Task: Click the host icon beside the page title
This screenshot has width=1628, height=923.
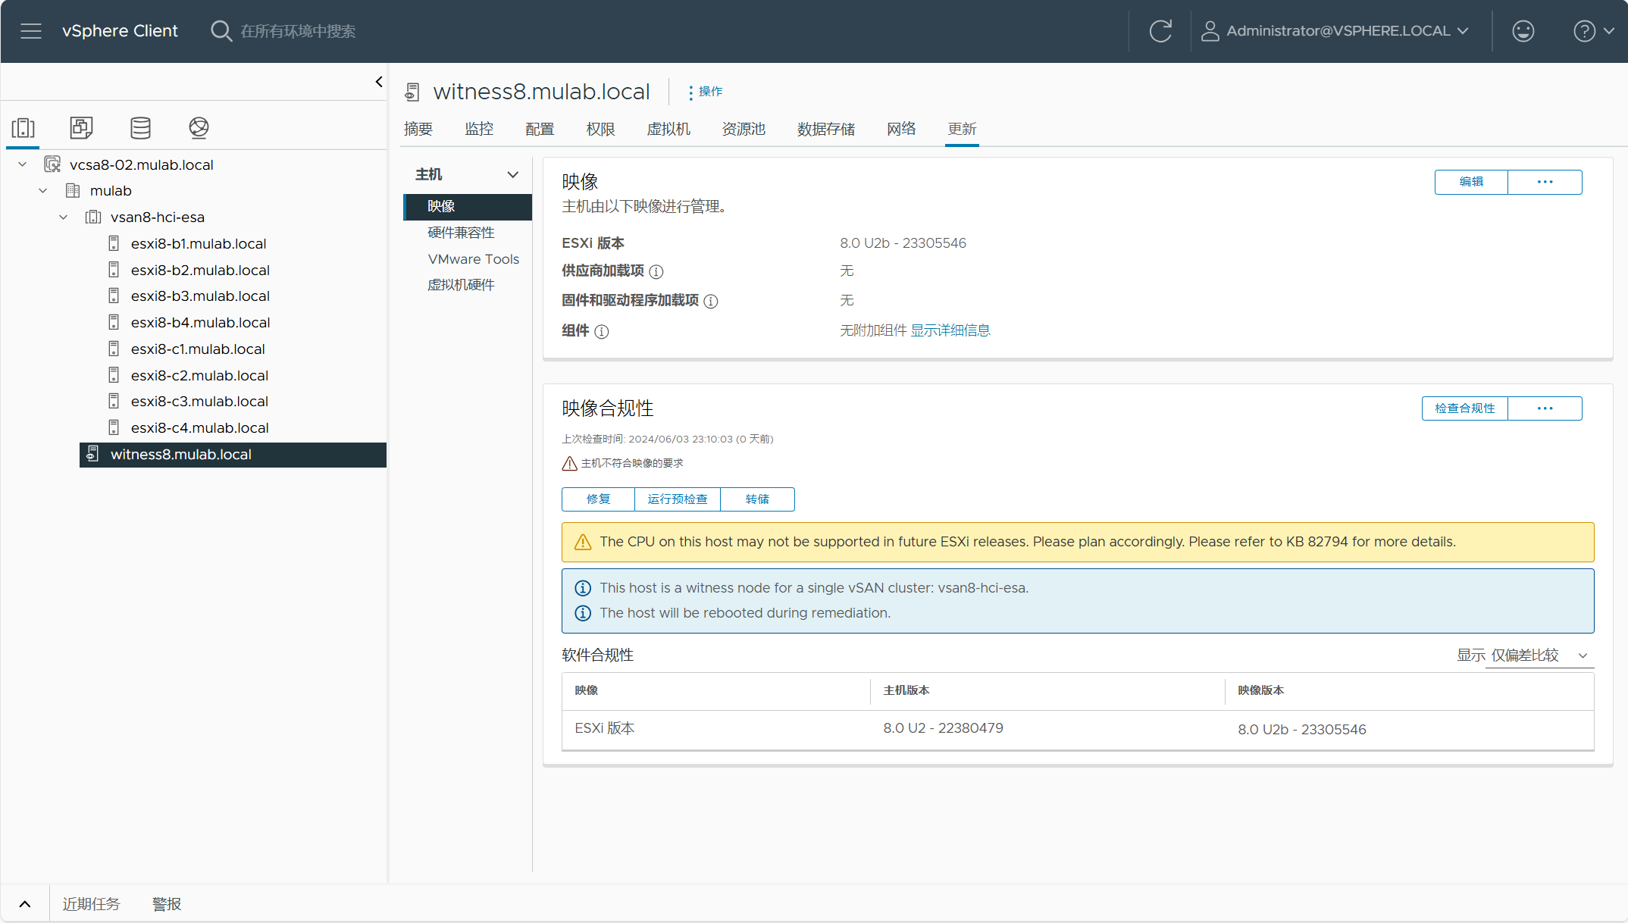Action: click(x=412, y=92)
